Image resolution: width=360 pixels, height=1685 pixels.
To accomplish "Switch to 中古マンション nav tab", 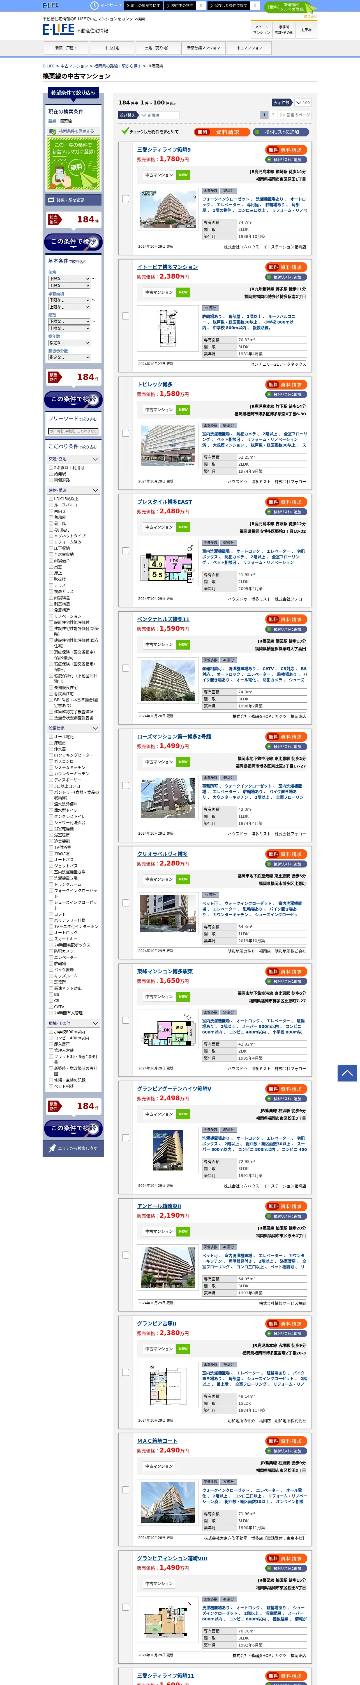I will 249,48.
